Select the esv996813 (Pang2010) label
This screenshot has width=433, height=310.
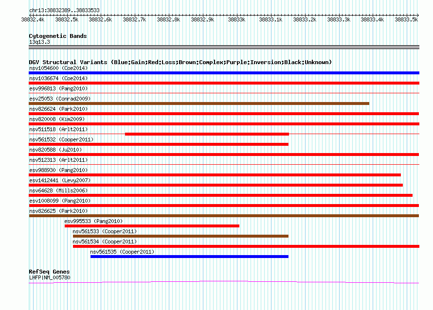point(58,88)
